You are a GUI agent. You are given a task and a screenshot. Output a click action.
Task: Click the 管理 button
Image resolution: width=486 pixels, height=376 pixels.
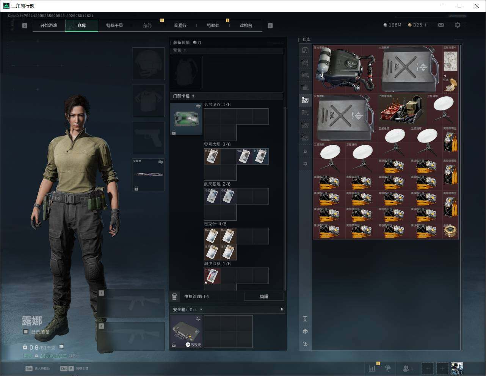[x=264, y=296]
